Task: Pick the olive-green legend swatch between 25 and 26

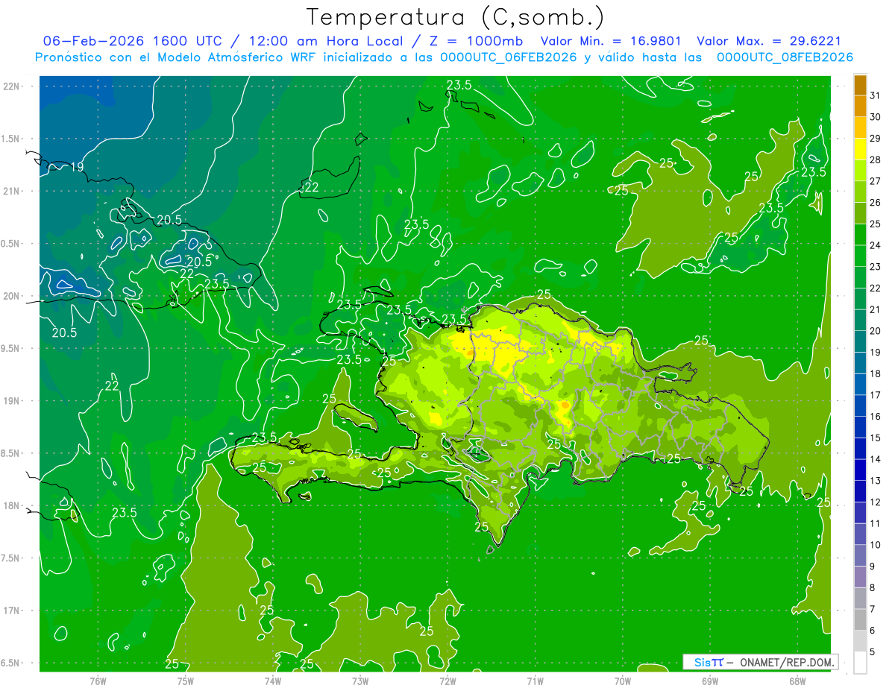Action: click(x=860, y=213)
